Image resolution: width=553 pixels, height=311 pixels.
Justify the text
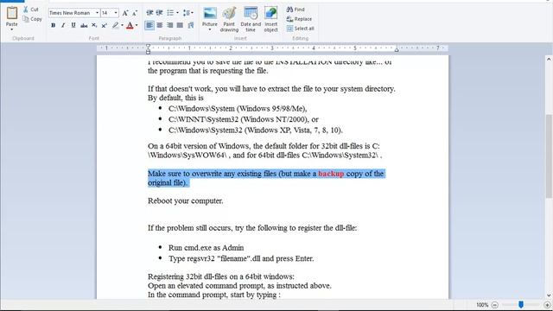[180, 25]
